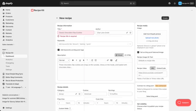This screenshot has height=111, width=196.
Task: Open Dead Simple Blog Sync app
Action: pyautogui.click(x=14, y=74)
